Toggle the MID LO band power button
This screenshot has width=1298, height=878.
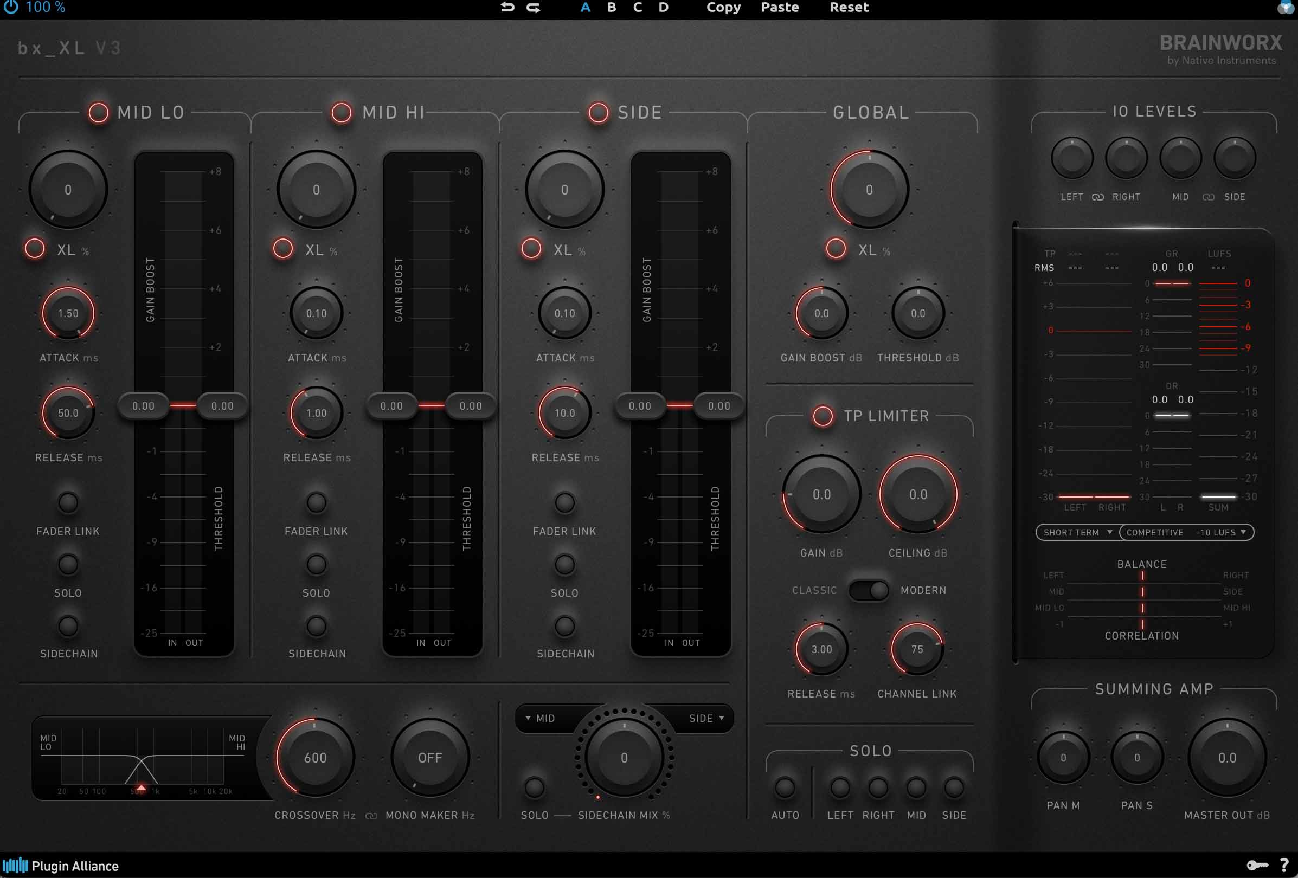tap(99, 112)
